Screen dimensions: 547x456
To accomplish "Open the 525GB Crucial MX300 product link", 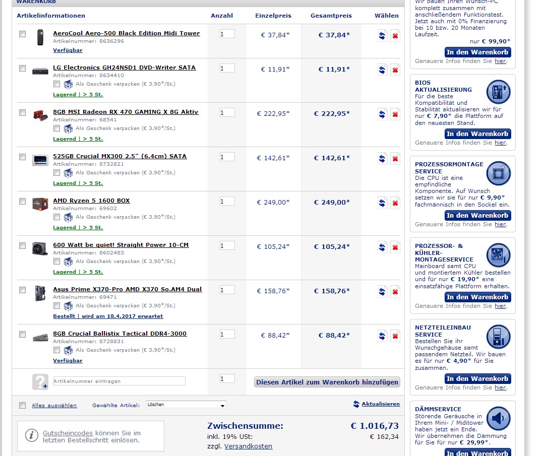I will point(119,156).
